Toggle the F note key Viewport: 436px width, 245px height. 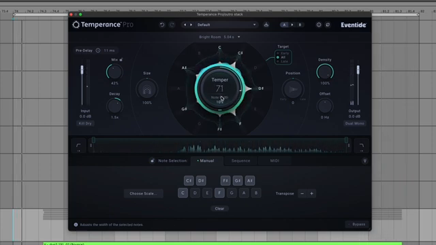[x=219, y=193]
